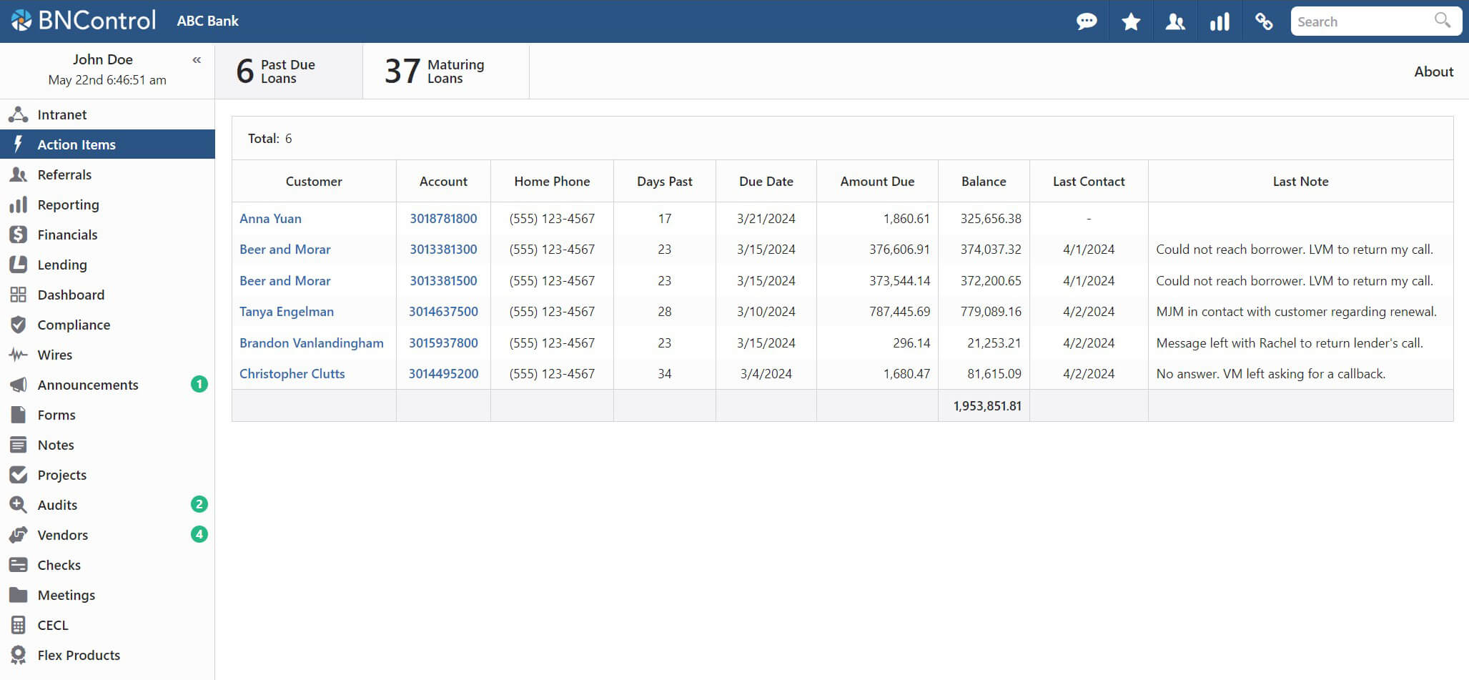Screen dimensions: 1469x680
Task: Open Announcements in the sidebar
Action: (x=88, y=385)
